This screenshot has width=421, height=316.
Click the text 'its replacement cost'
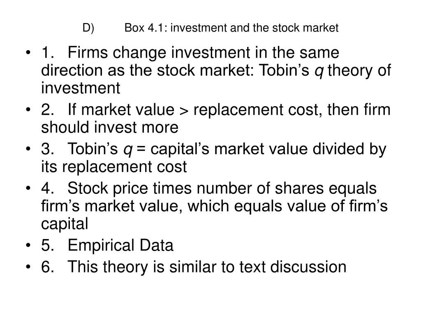pos(114,167)
